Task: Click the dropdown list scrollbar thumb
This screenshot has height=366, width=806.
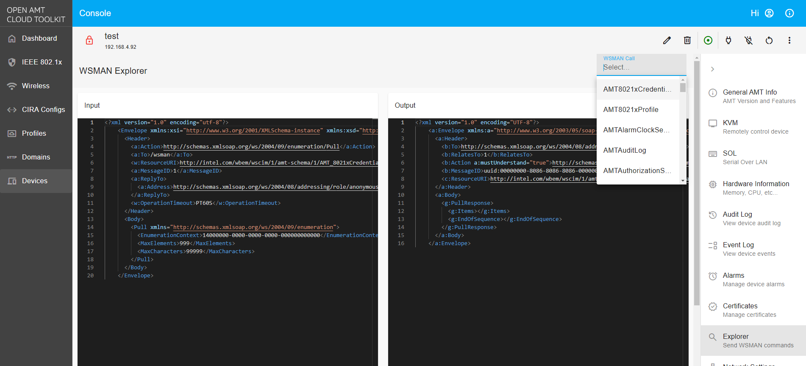Action: click(x=683, y=87)
